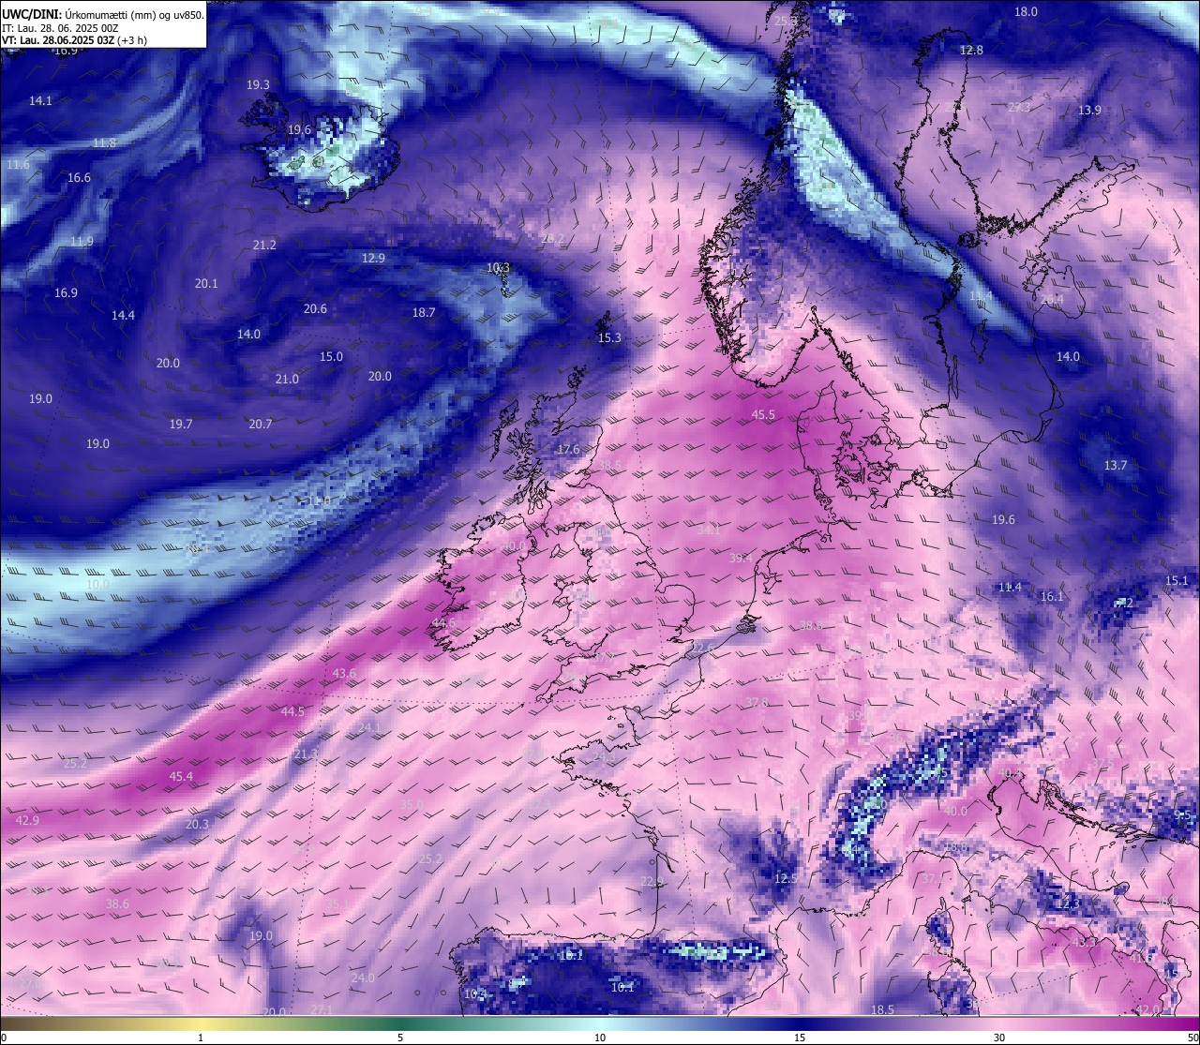
Task: Click the 11.6 value label
Action: (18, 164)
